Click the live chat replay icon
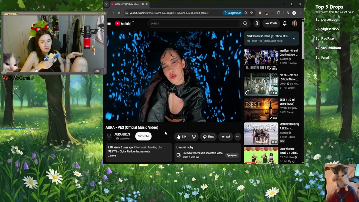Viewport: 359px width, 202px height. tap(178, 155)
